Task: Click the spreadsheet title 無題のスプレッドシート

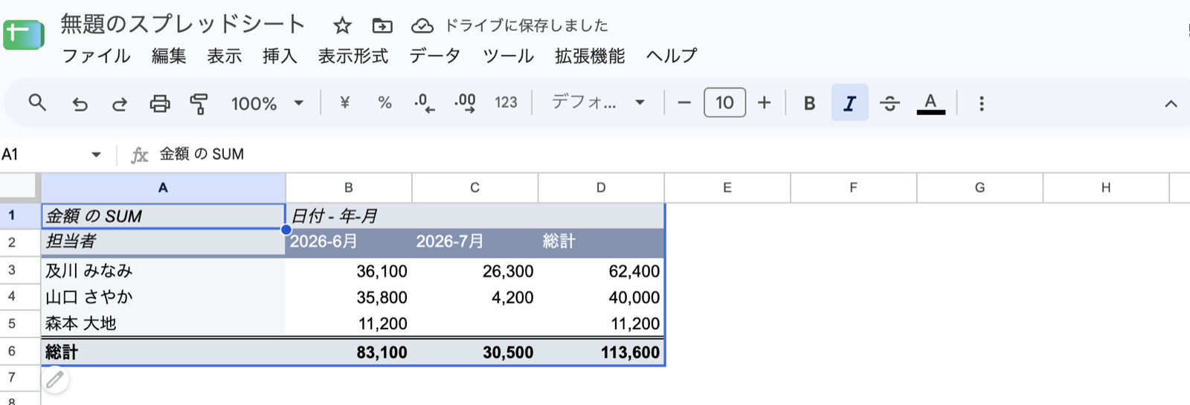Action: tap(182, 24)
